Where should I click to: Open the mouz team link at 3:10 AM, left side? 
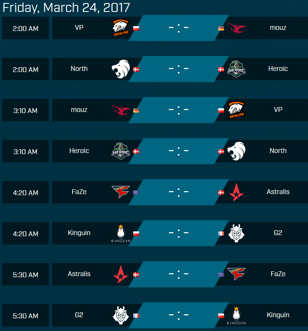79,110
